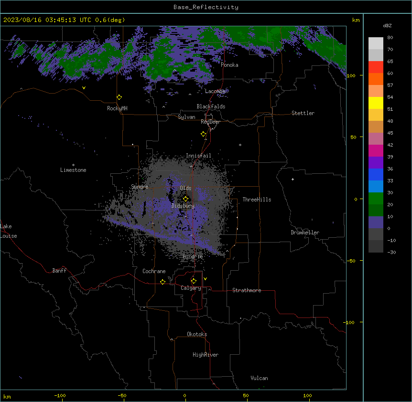Select the asterisk marker above Limestone
The height and width of the screenshot is (402, 412).
tap(73, 165)
